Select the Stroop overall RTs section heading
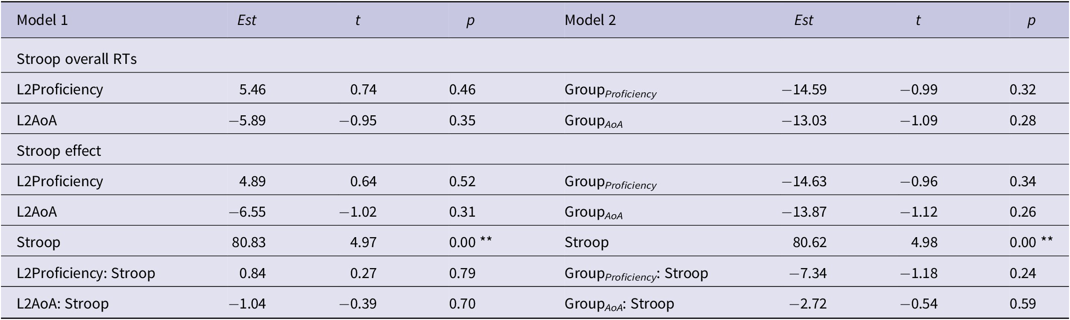The height and width of the screenshot is (320, 1070). click(76, 59)
